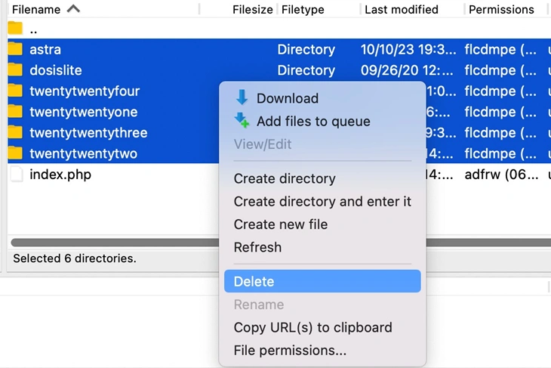
Task: Click the astra folder icon
Action: pyautogui.click(x=15, y=49)
